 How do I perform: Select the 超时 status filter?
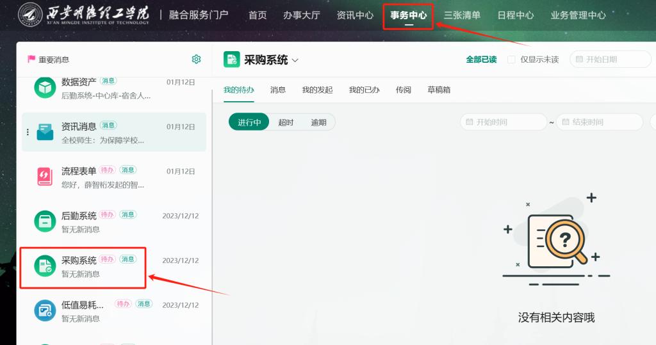pyautogui.click(x=286, y=122)
